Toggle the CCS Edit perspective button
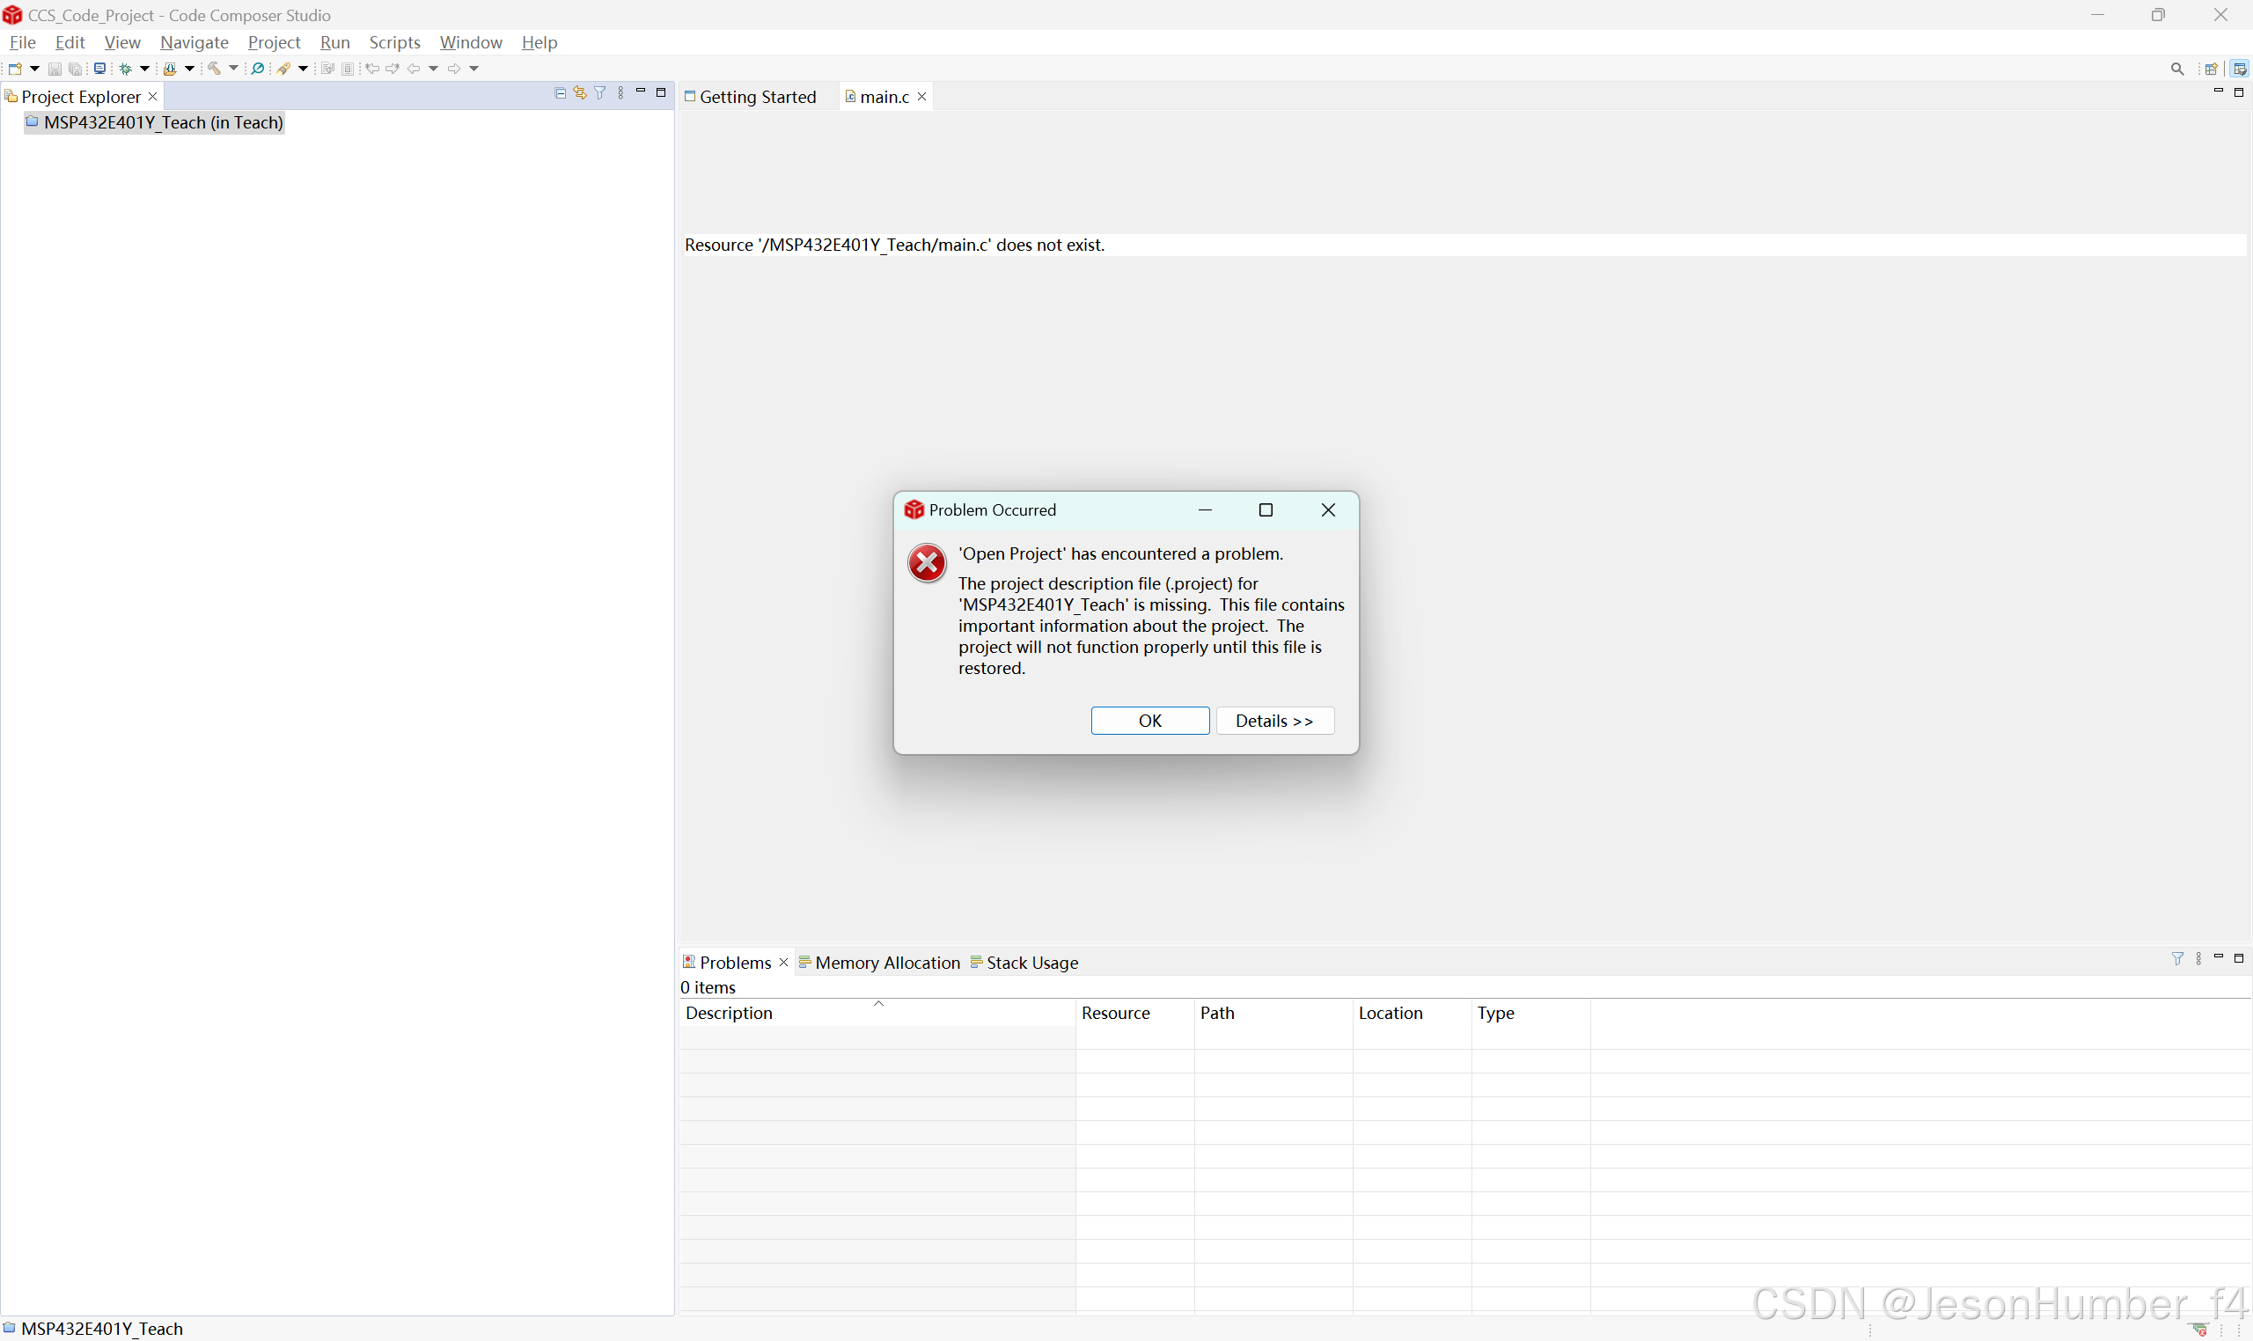The image size is (2253, 1341). [2240, 70]
